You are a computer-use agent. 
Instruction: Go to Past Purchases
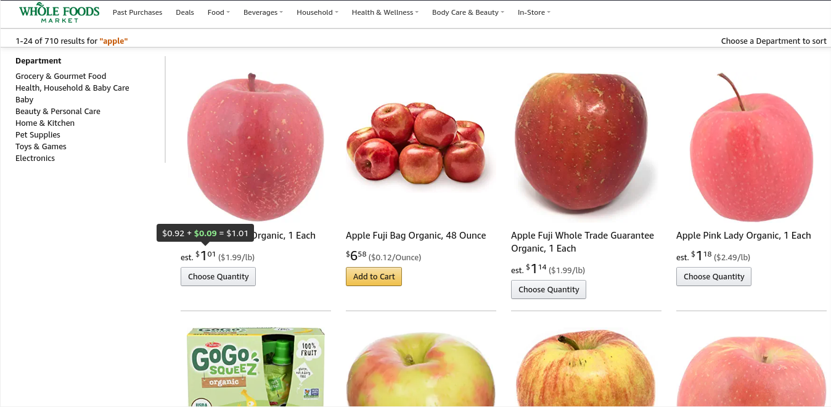tap(137, 12)
